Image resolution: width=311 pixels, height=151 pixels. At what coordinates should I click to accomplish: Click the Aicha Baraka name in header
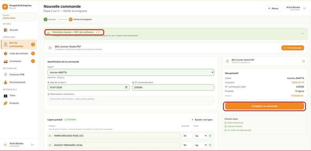pos(293,7)
